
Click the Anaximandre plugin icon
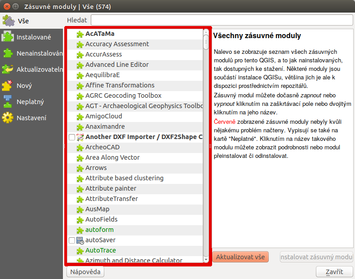(x=80, y=127)
